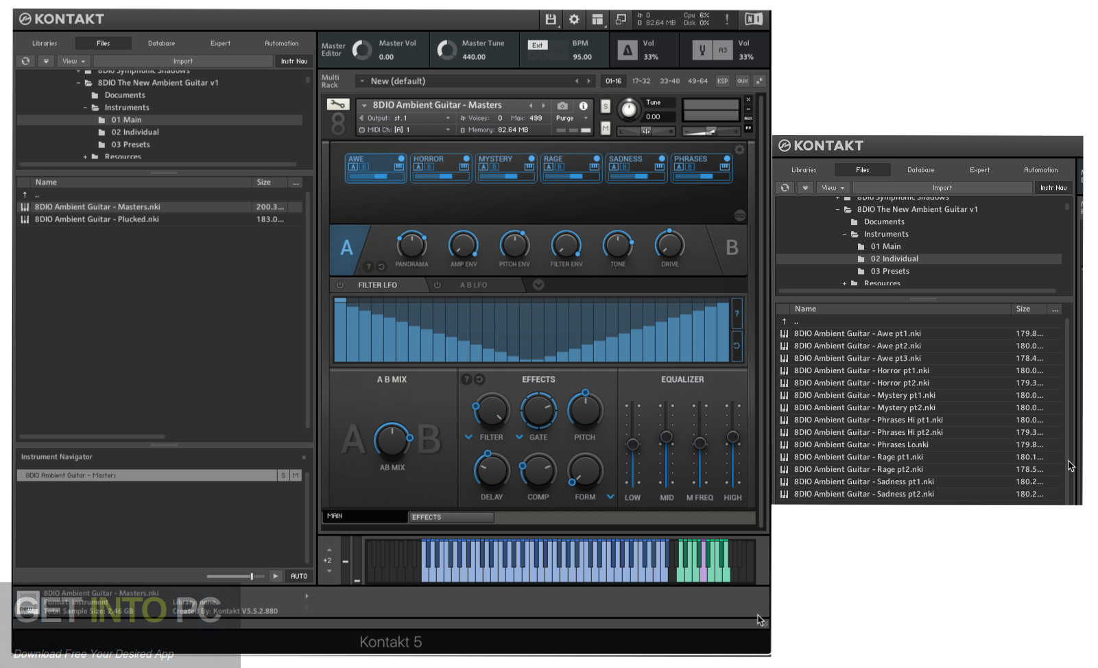Click play button in Instrument Navigator footer
1098x668 pixels.
275,576
